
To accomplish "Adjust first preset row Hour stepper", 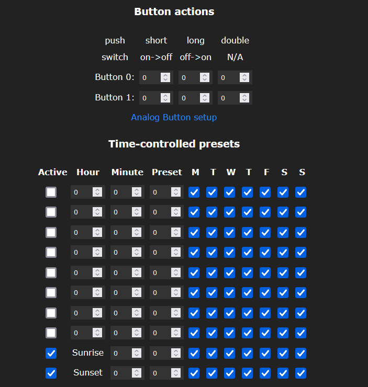I will [97, 192].
